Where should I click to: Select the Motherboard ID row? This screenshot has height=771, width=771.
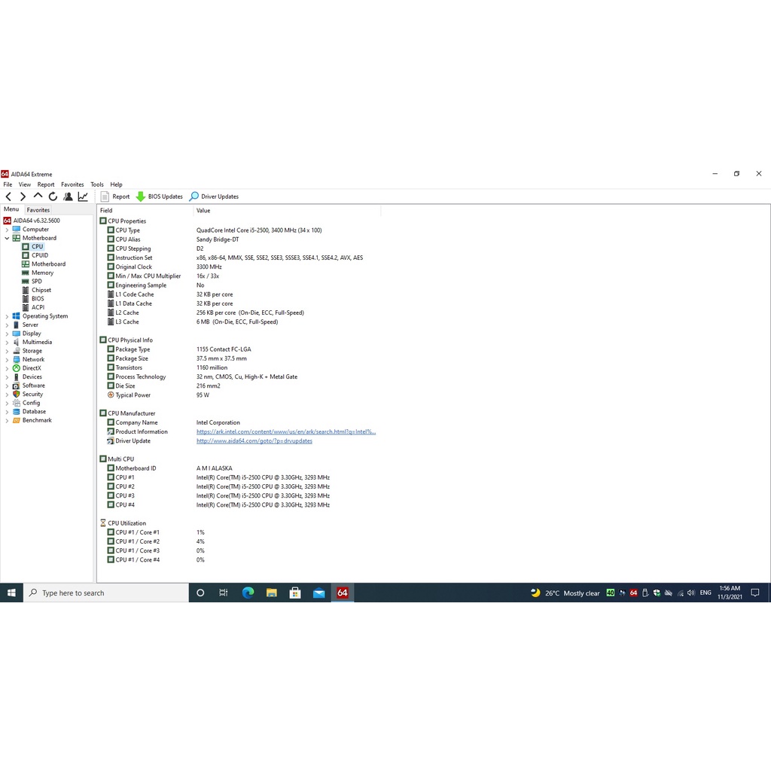point(240,468)
